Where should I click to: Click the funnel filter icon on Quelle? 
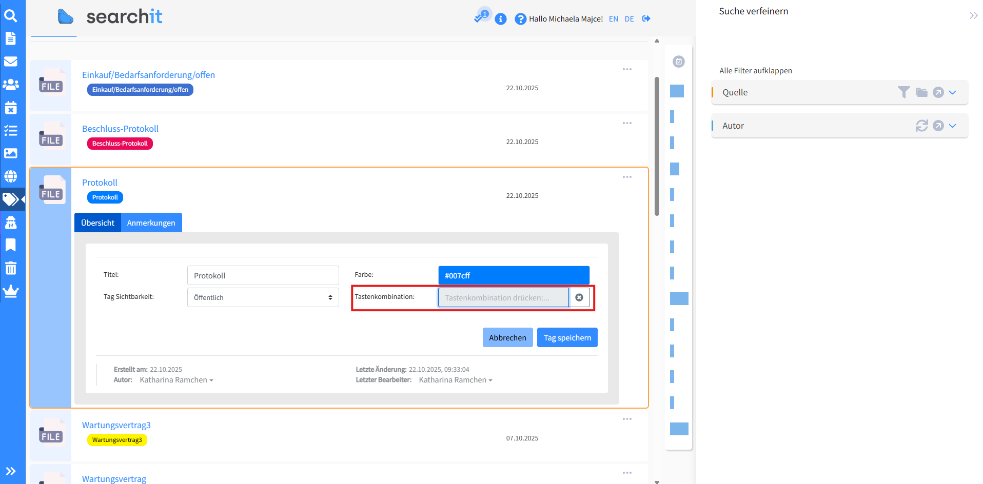903,92
